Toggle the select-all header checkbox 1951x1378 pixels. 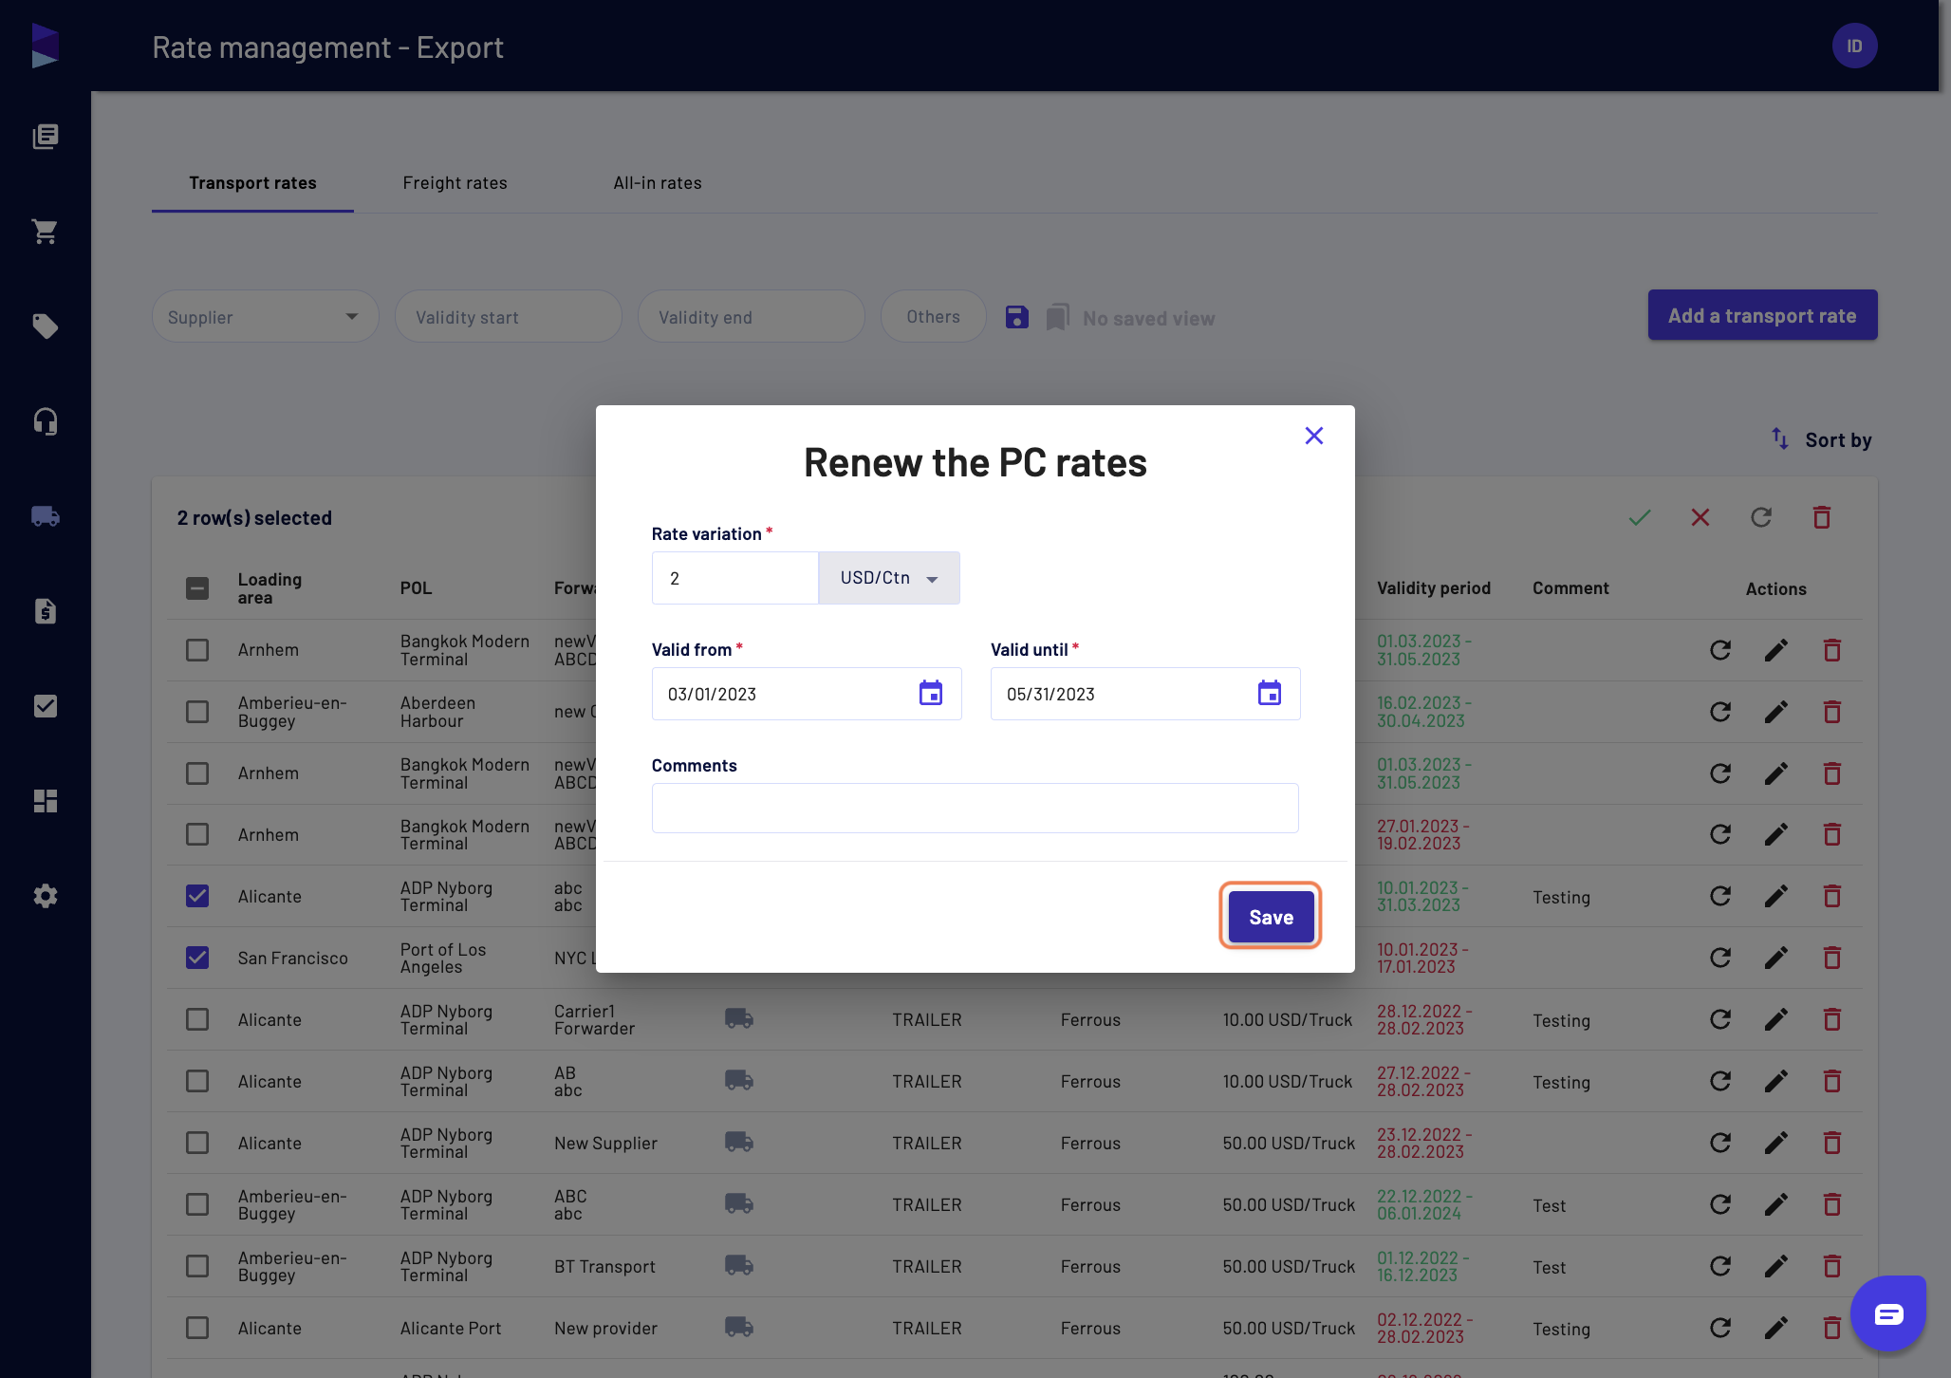[x=197, y=588]
